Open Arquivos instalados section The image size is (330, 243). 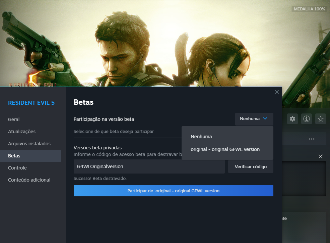(x=29, y=144)
